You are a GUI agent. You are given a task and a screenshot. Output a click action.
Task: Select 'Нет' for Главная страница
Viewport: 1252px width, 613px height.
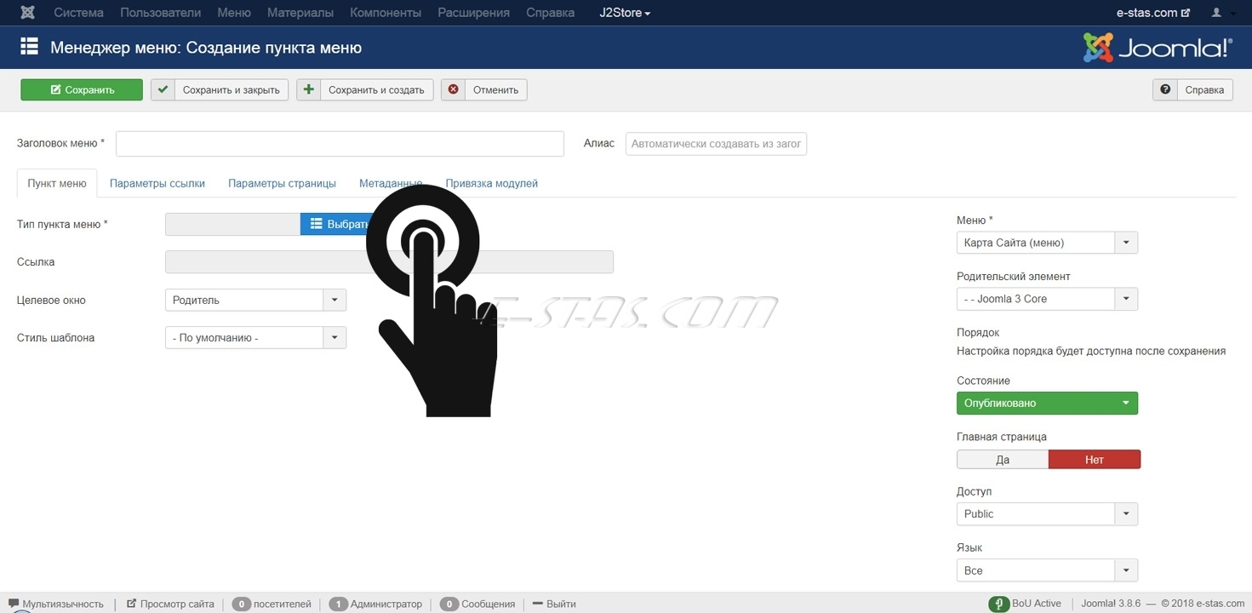pyautogui.click(x=1095, y=460)
